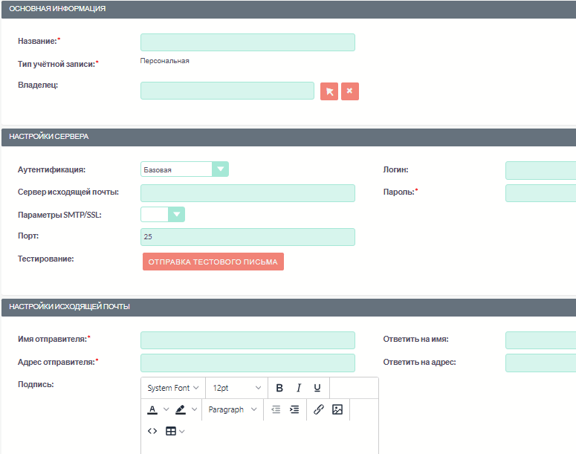The image size is (576, 454).
Task: Decrease indent in signature editor
Action: click(x=276, y=409)
